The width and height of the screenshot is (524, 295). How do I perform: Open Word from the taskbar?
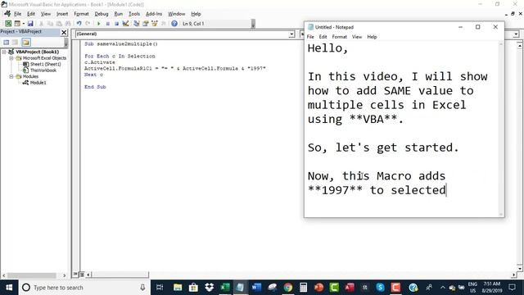(256, 288)
